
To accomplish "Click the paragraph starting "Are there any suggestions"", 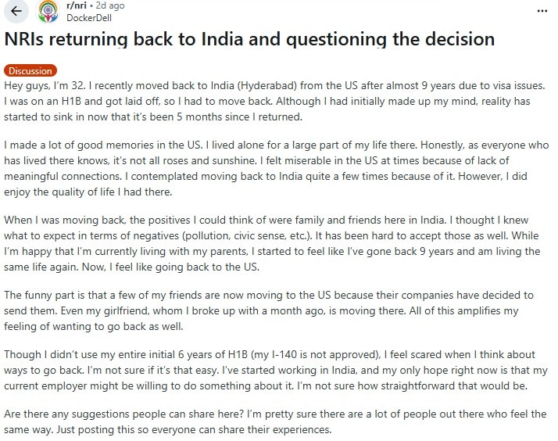I will tap(274, 422).
